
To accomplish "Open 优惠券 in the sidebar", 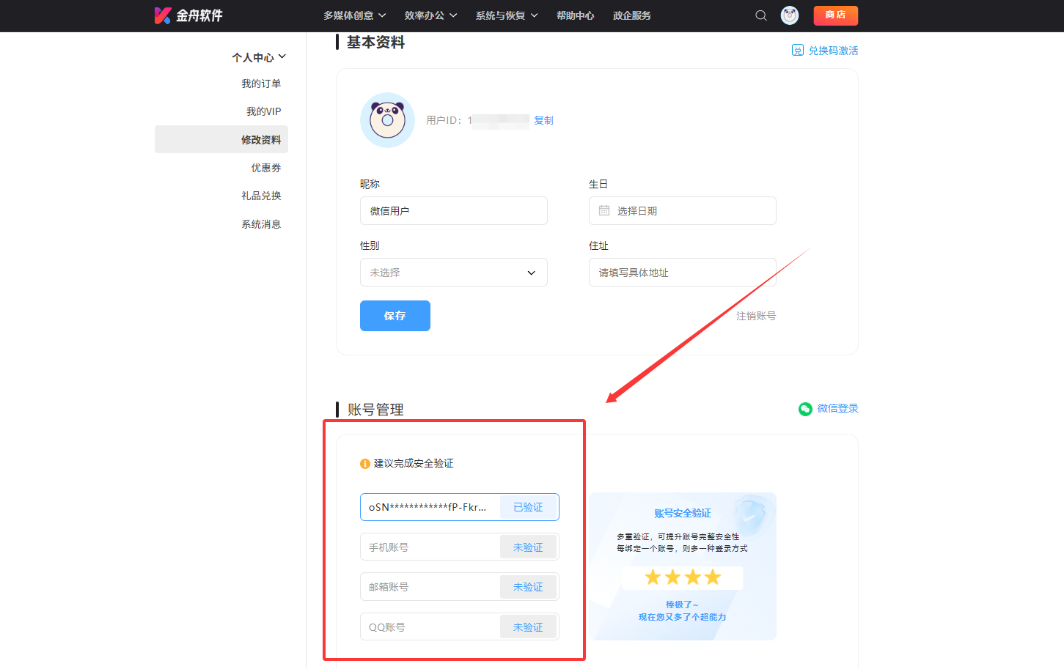I will [265, 168].
